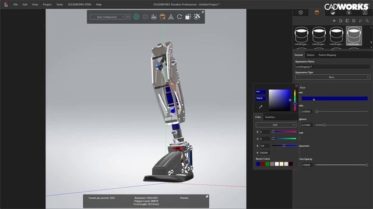Expand the Appearance Type dropdown
The height and width of the screenshot is (209, 373).
[332, 77]
